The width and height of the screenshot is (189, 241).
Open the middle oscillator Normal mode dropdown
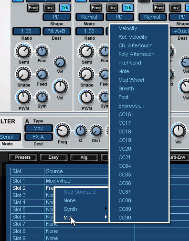pyautogui.click(x=90, y=17)
